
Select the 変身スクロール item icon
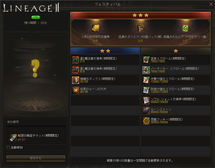(146, 60)
